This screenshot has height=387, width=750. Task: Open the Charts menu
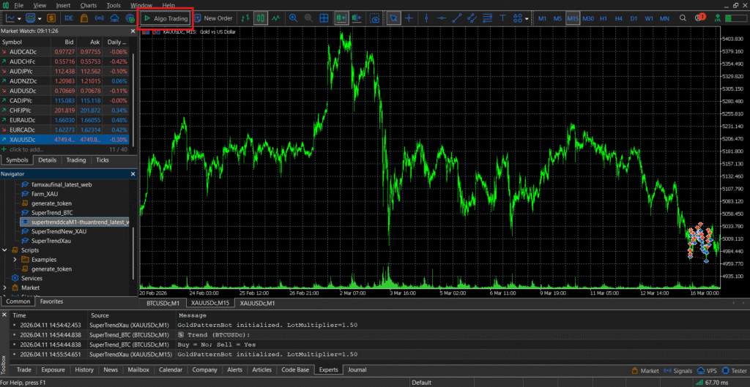[88, 5]
